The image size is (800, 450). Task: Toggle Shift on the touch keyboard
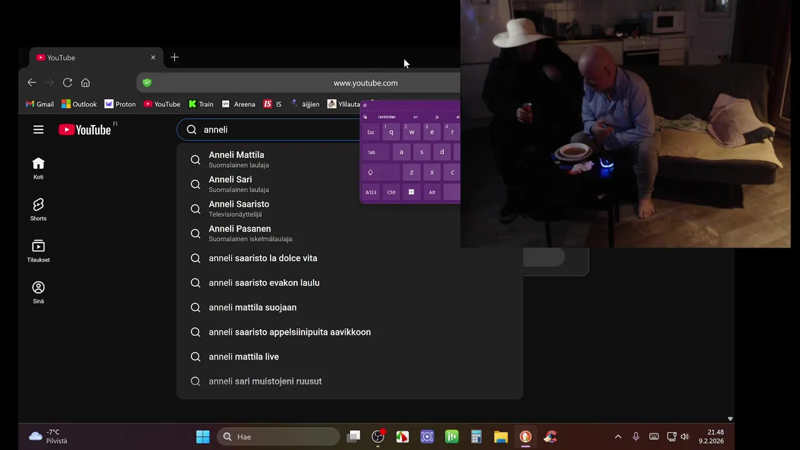tap(381, 172)
